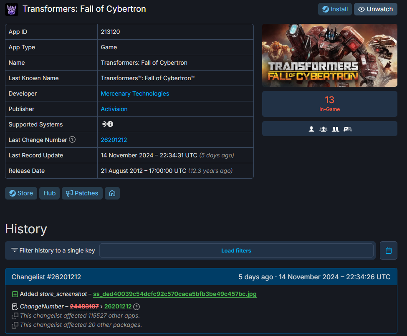Click the single-player category icon
Viewport: 407px width, 336px height.
pyautogui.click(x=311, y=129)
